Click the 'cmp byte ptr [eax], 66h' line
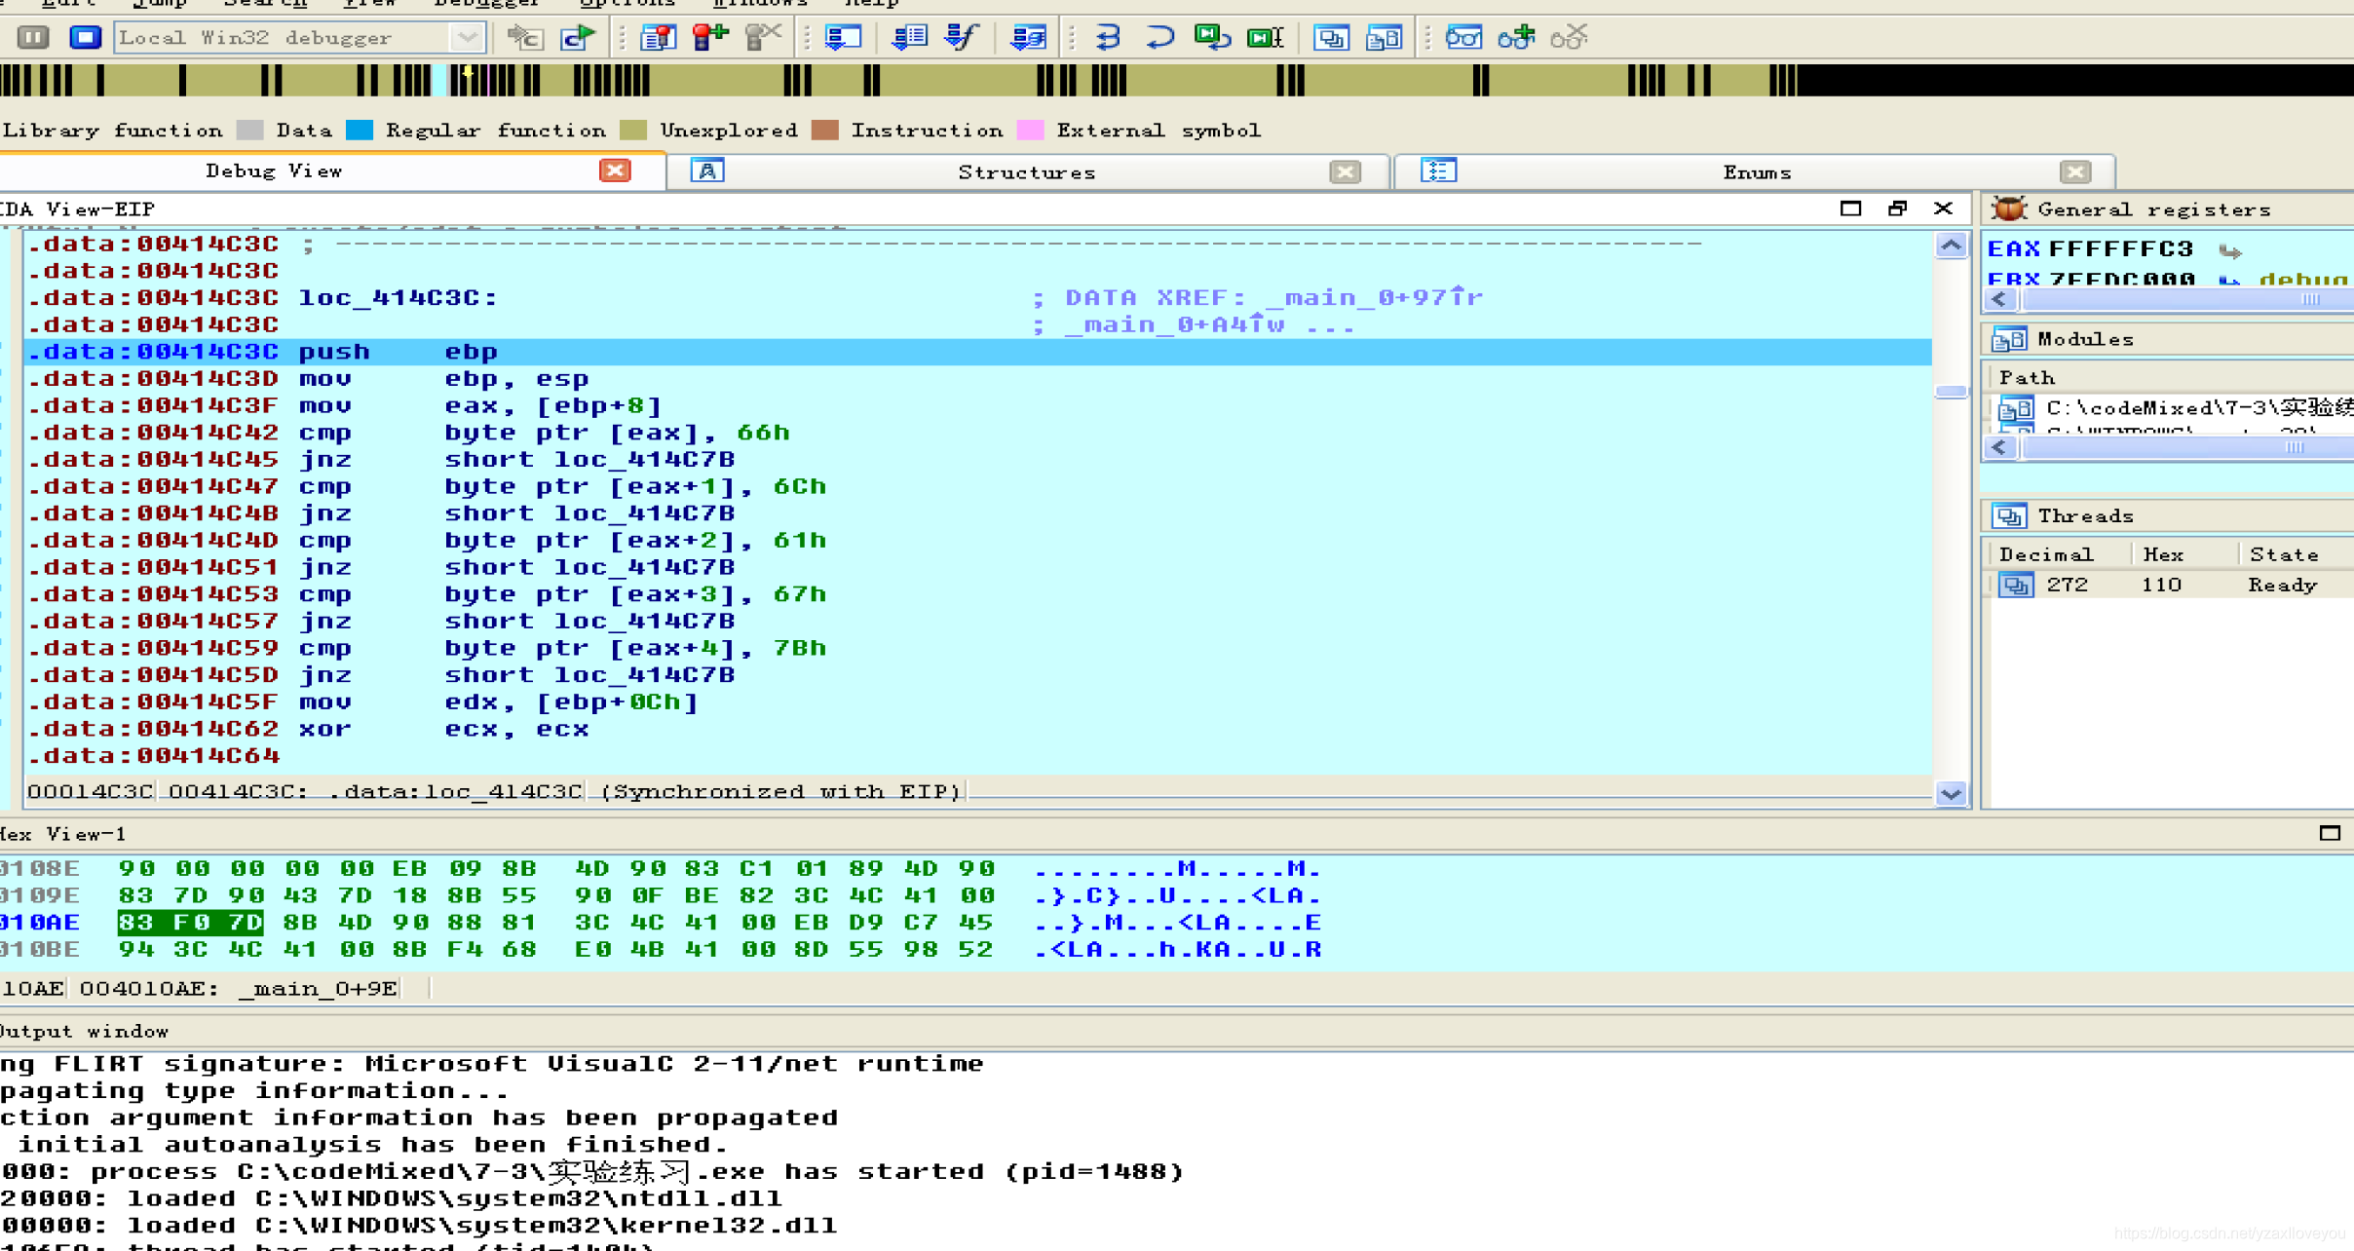 click(x=977, y=433)
